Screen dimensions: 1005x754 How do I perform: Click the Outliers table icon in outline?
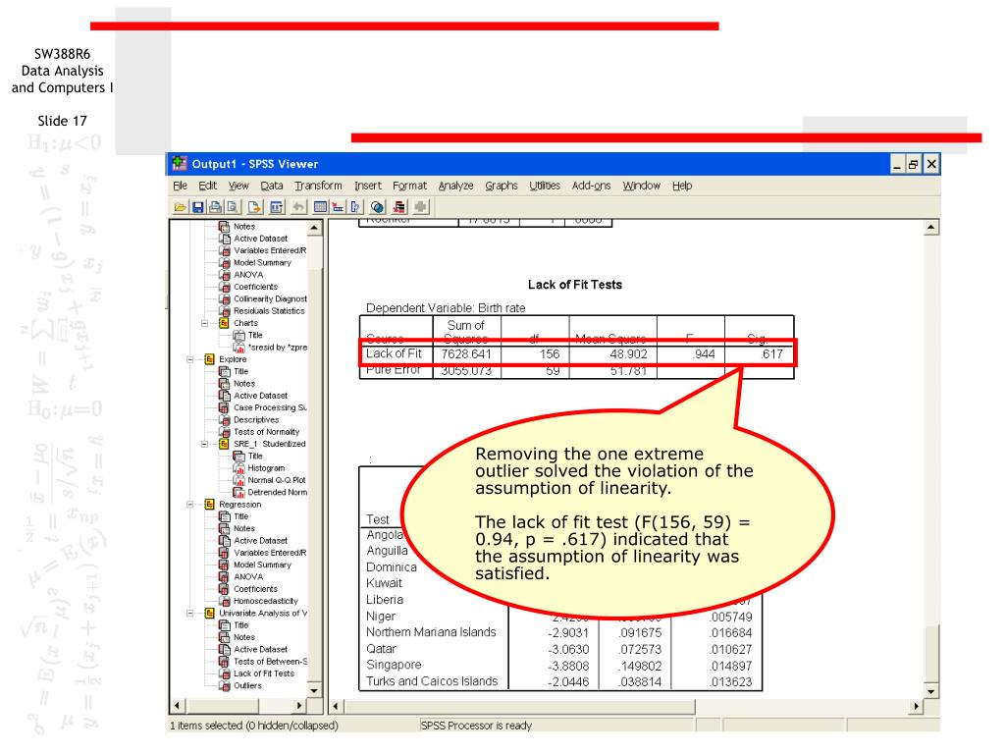pos(225,686)
